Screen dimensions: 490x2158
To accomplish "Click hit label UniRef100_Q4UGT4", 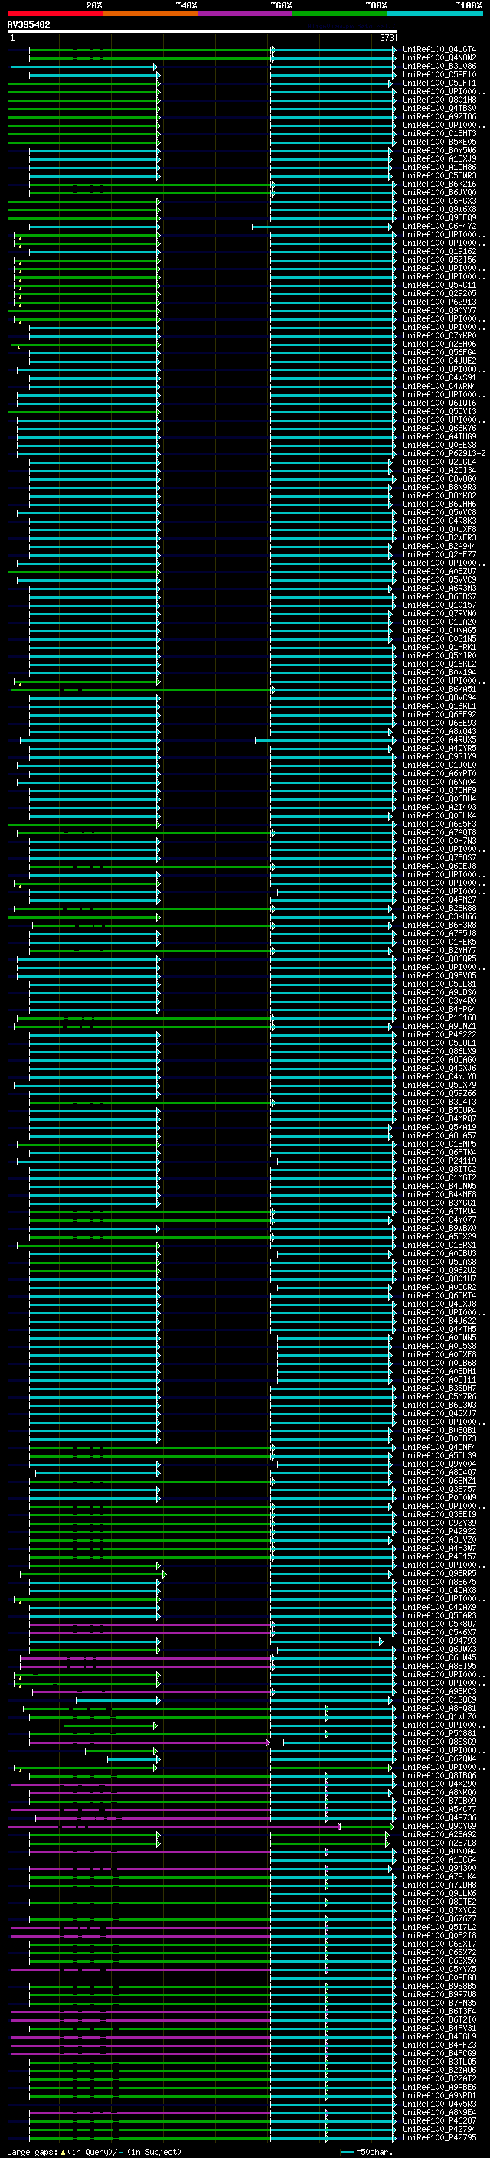I will click(439, 50).
